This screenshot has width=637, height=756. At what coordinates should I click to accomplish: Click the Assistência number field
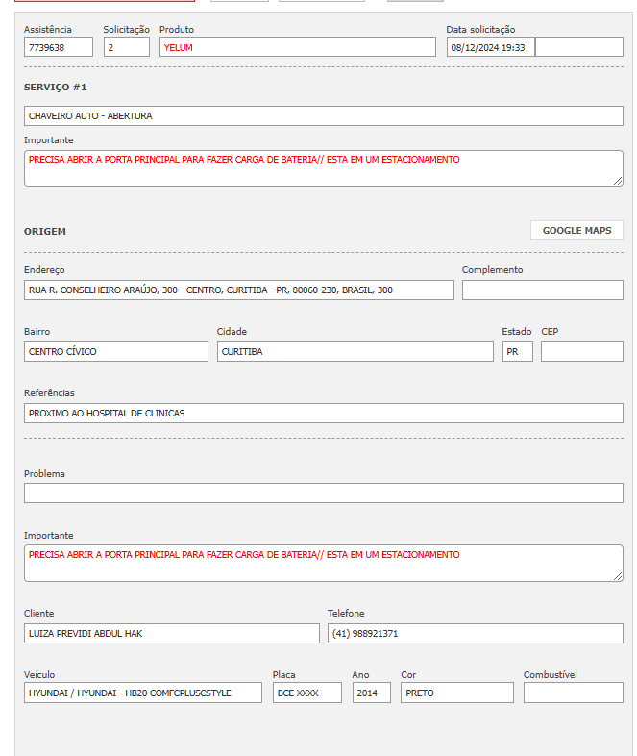59,47
